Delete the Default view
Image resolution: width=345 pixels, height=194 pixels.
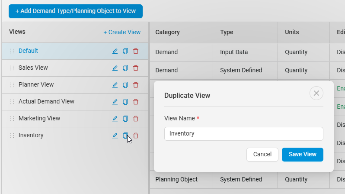click(x=136, y=51)
